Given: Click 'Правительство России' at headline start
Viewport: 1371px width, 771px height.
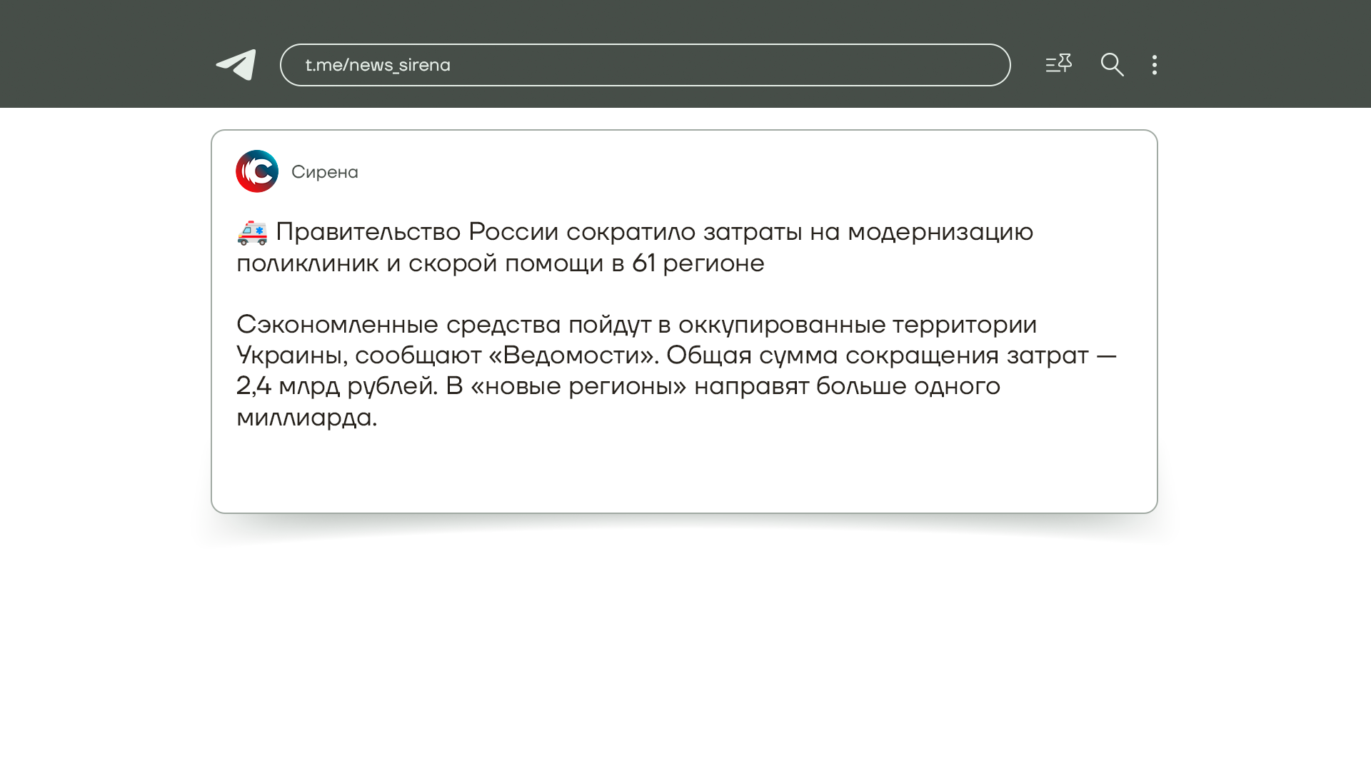Looking at the screenshot, I should [416, 232].
